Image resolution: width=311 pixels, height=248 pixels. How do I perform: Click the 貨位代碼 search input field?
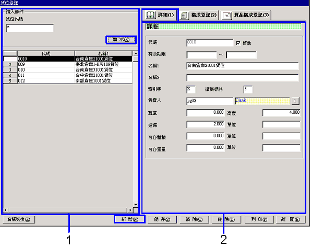click(x=30, y=28)
